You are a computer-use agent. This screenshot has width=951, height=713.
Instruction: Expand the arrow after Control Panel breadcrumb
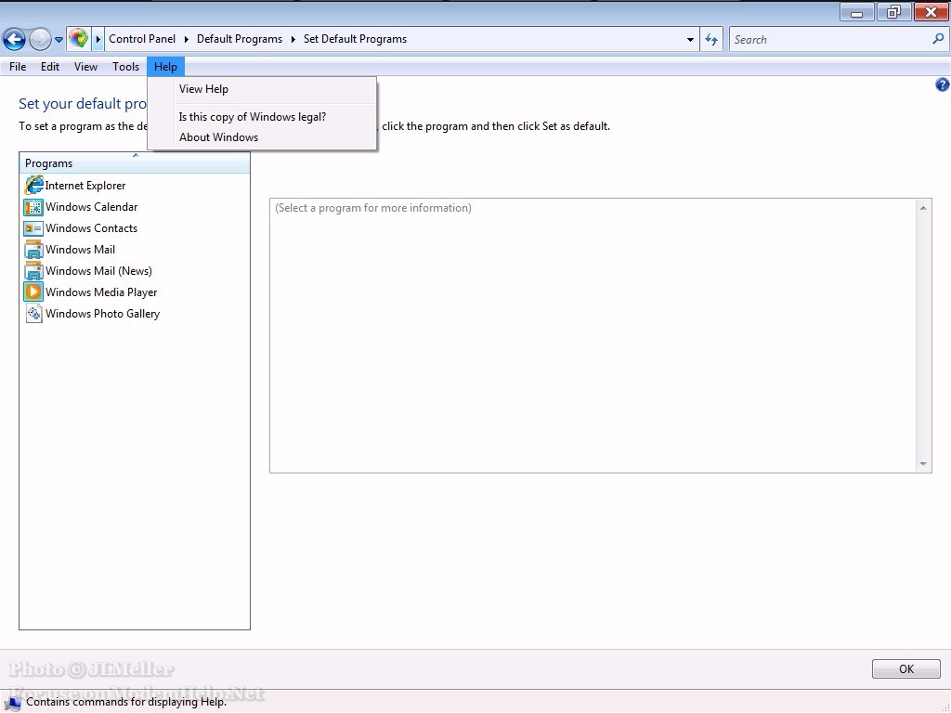point(186,39)
